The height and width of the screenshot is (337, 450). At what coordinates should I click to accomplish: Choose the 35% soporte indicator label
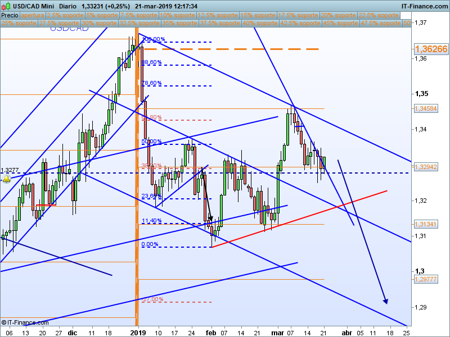pyautogui.click(x=179, y=23)
